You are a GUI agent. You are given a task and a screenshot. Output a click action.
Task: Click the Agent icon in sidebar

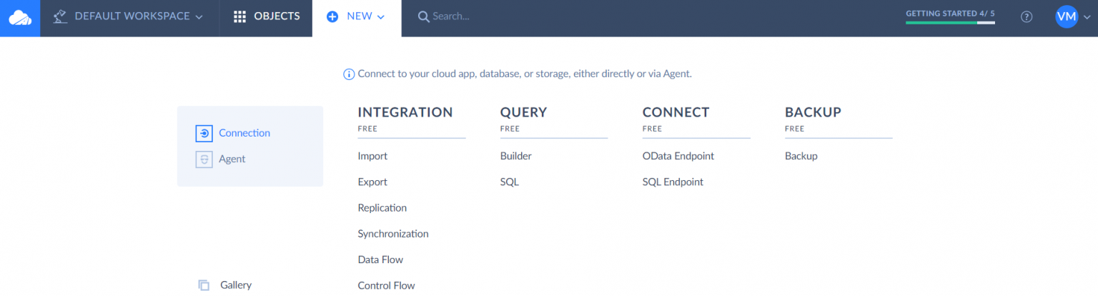tap(204, 159)
